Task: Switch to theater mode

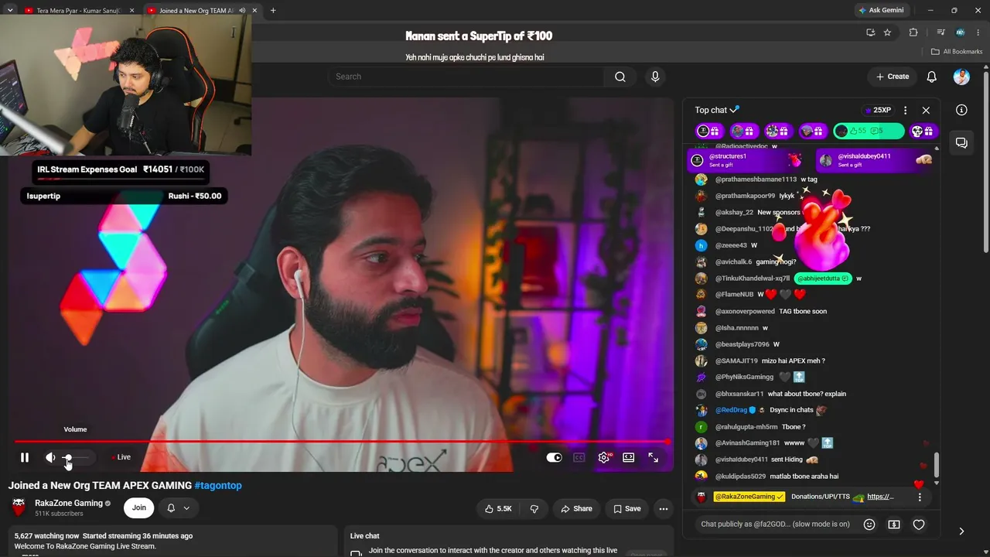Action: [x=629, y=457]
